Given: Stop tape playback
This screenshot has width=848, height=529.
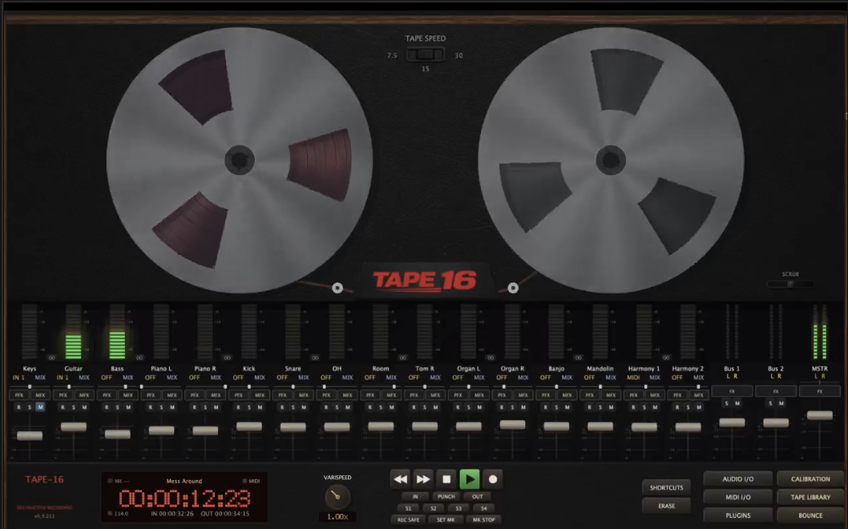Looking at the screenshot, I should pos(446,479).
